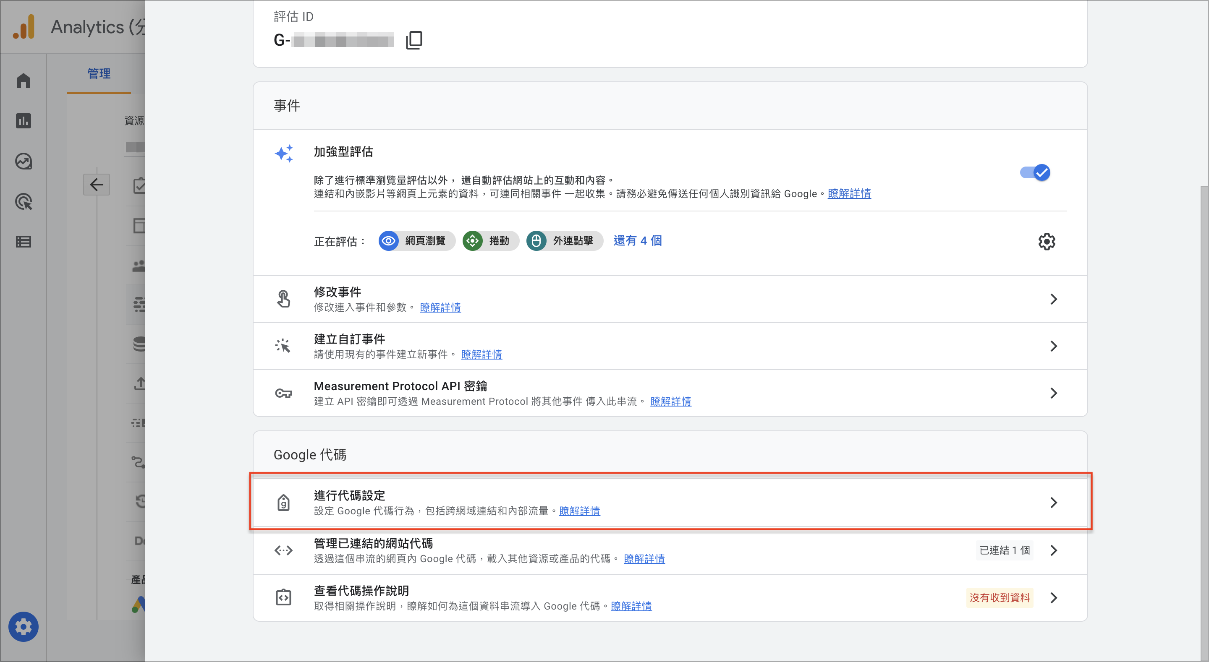This screenshot has width=1209, height=662.
Task: Open the Admin gear at sidebar bottom
Action: pyautogui.click(x=24, y=627)
